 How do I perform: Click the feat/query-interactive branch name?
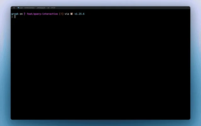pos(42,14)
